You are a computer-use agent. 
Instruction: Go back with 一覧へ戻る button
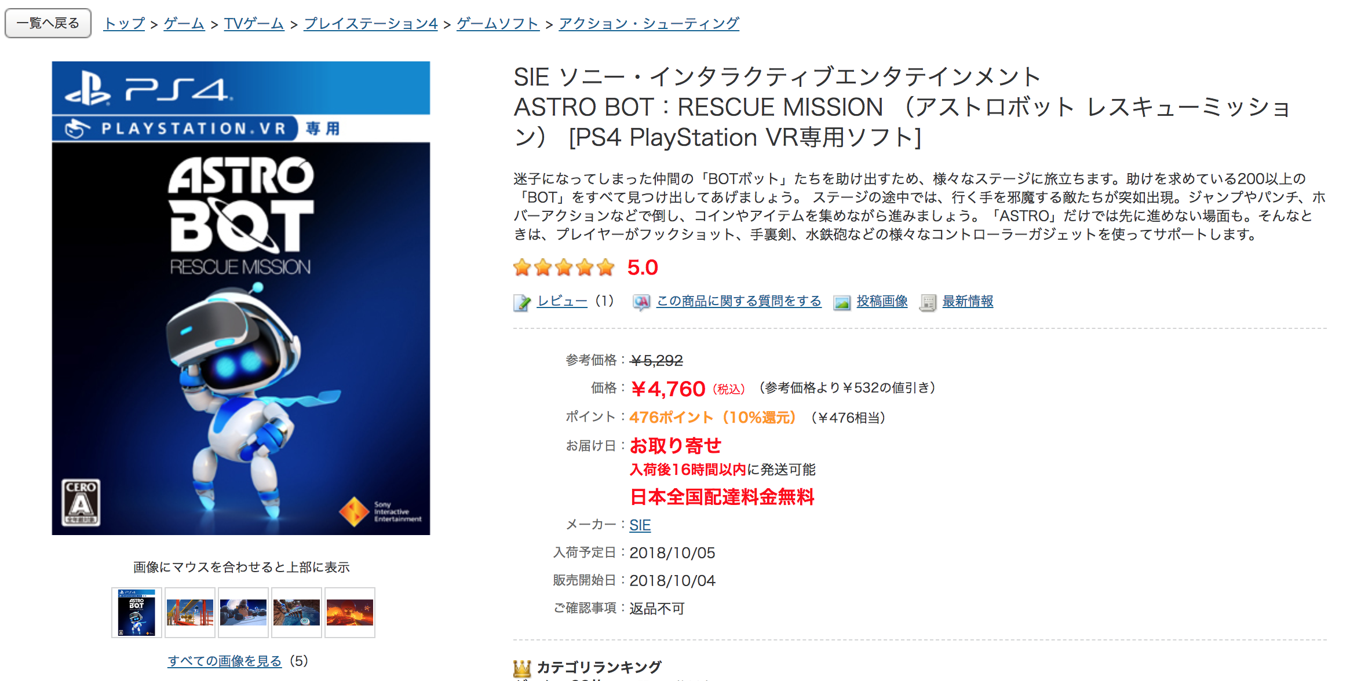(48, 23)
